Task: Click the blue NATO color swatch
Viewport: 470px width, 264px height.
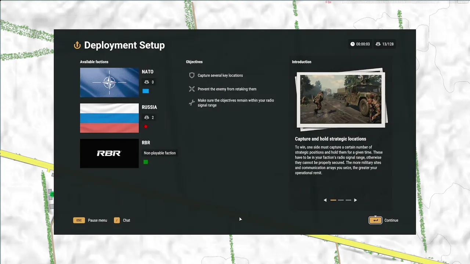Action: 146,91
